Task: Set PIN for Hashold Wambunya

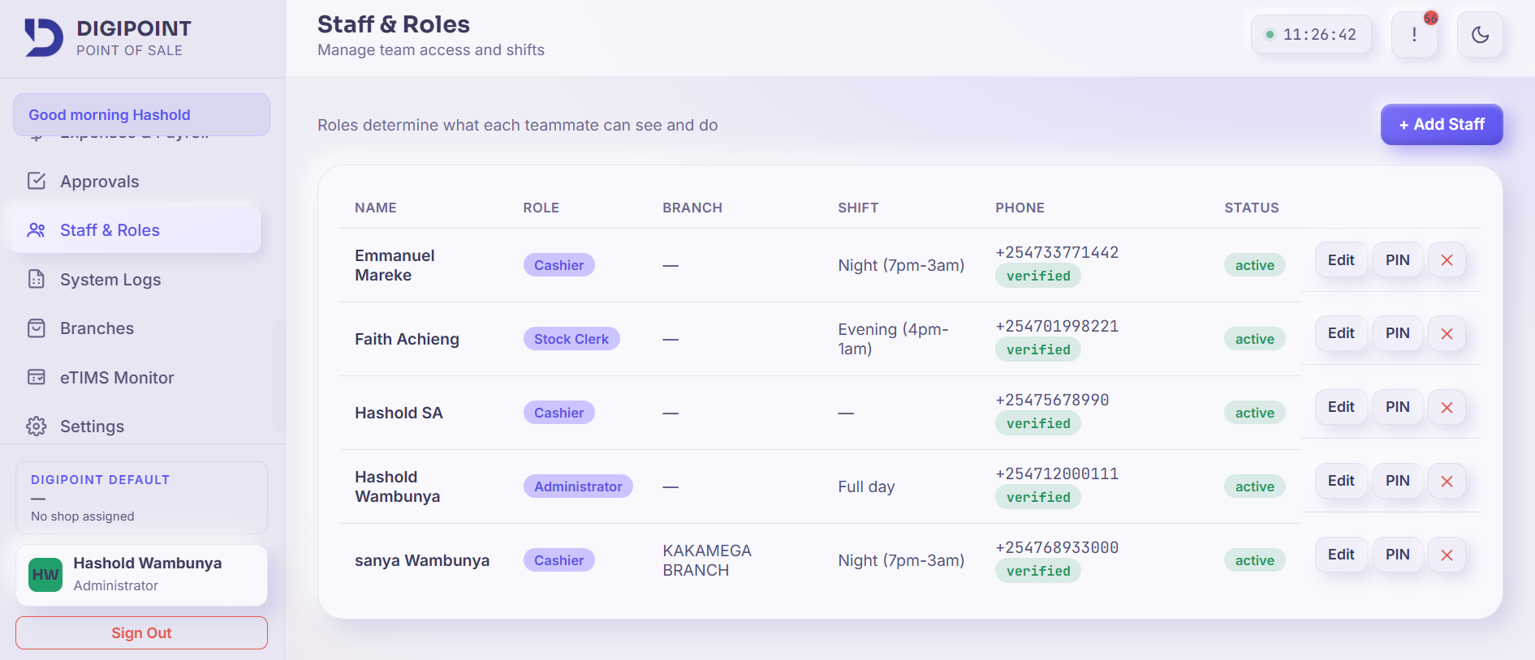Action: [x=1397, y=482]
